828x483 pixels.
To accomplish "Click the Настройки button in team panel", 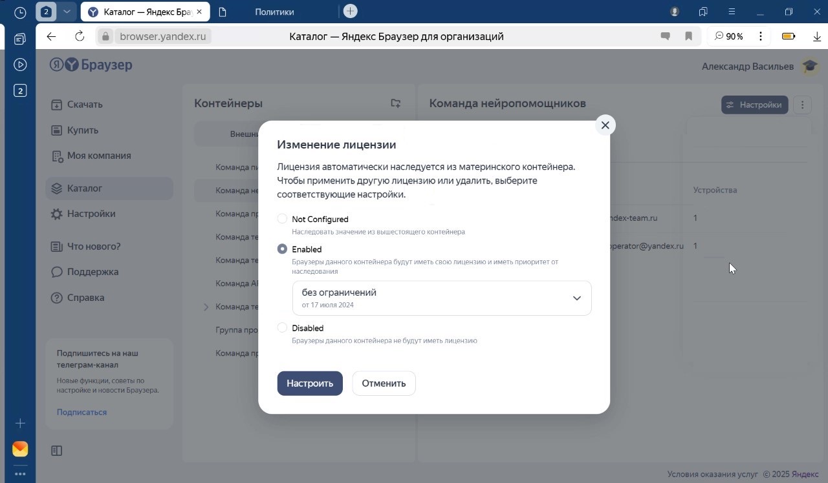I will click(x=754, y=105).
